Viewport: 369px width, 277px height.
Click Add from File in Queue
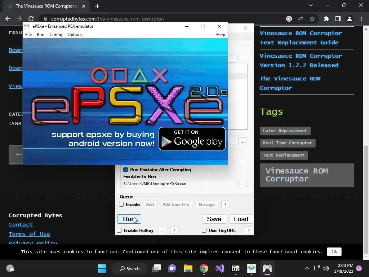[x=176, y=205]
